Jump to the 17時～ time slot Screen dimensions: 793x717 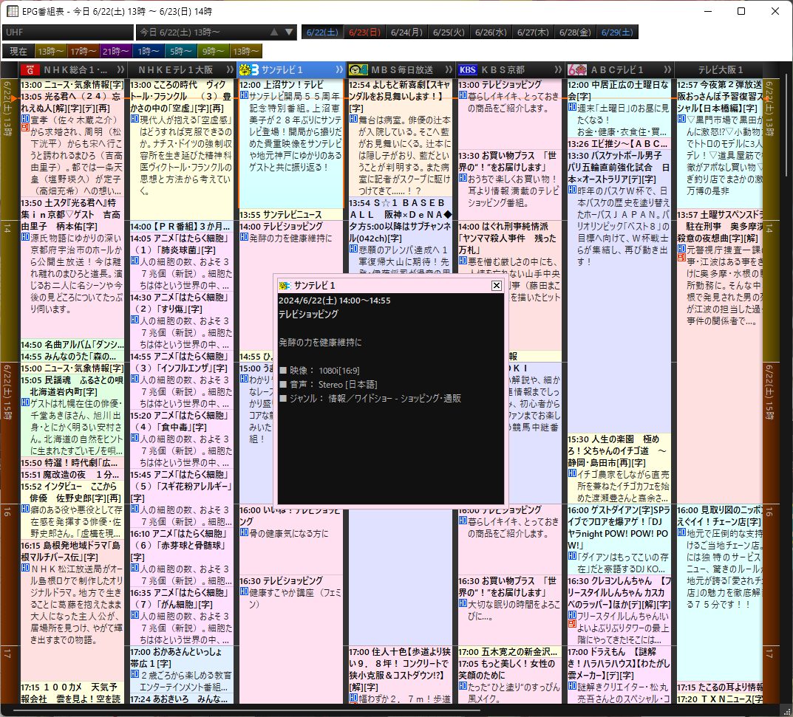pos(83,51)
